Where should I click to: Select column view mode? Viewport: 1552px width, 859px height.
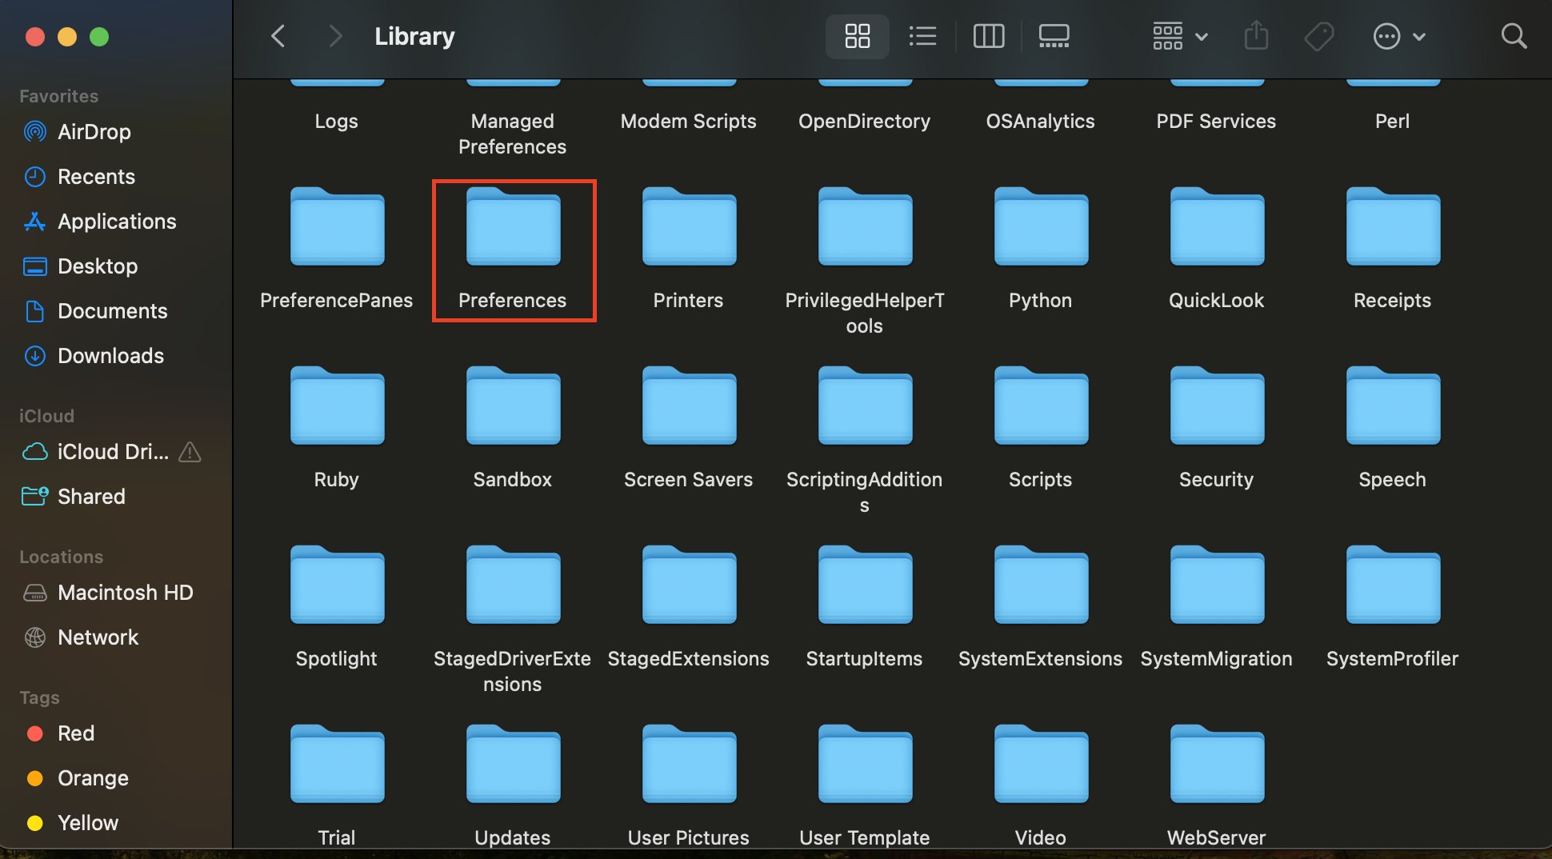pyautogui.click(x=988, y=36)
